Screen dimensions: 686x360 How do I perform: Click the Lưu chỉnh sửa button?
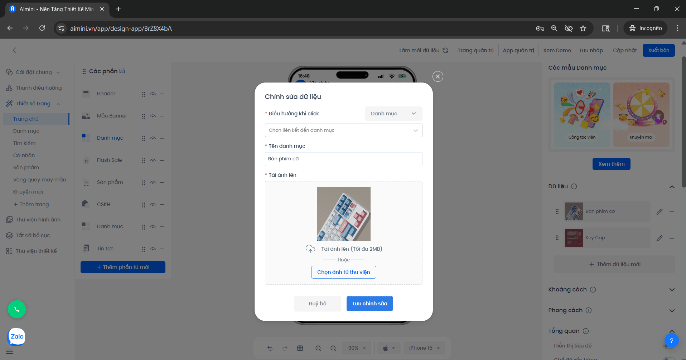pos(369,304)
